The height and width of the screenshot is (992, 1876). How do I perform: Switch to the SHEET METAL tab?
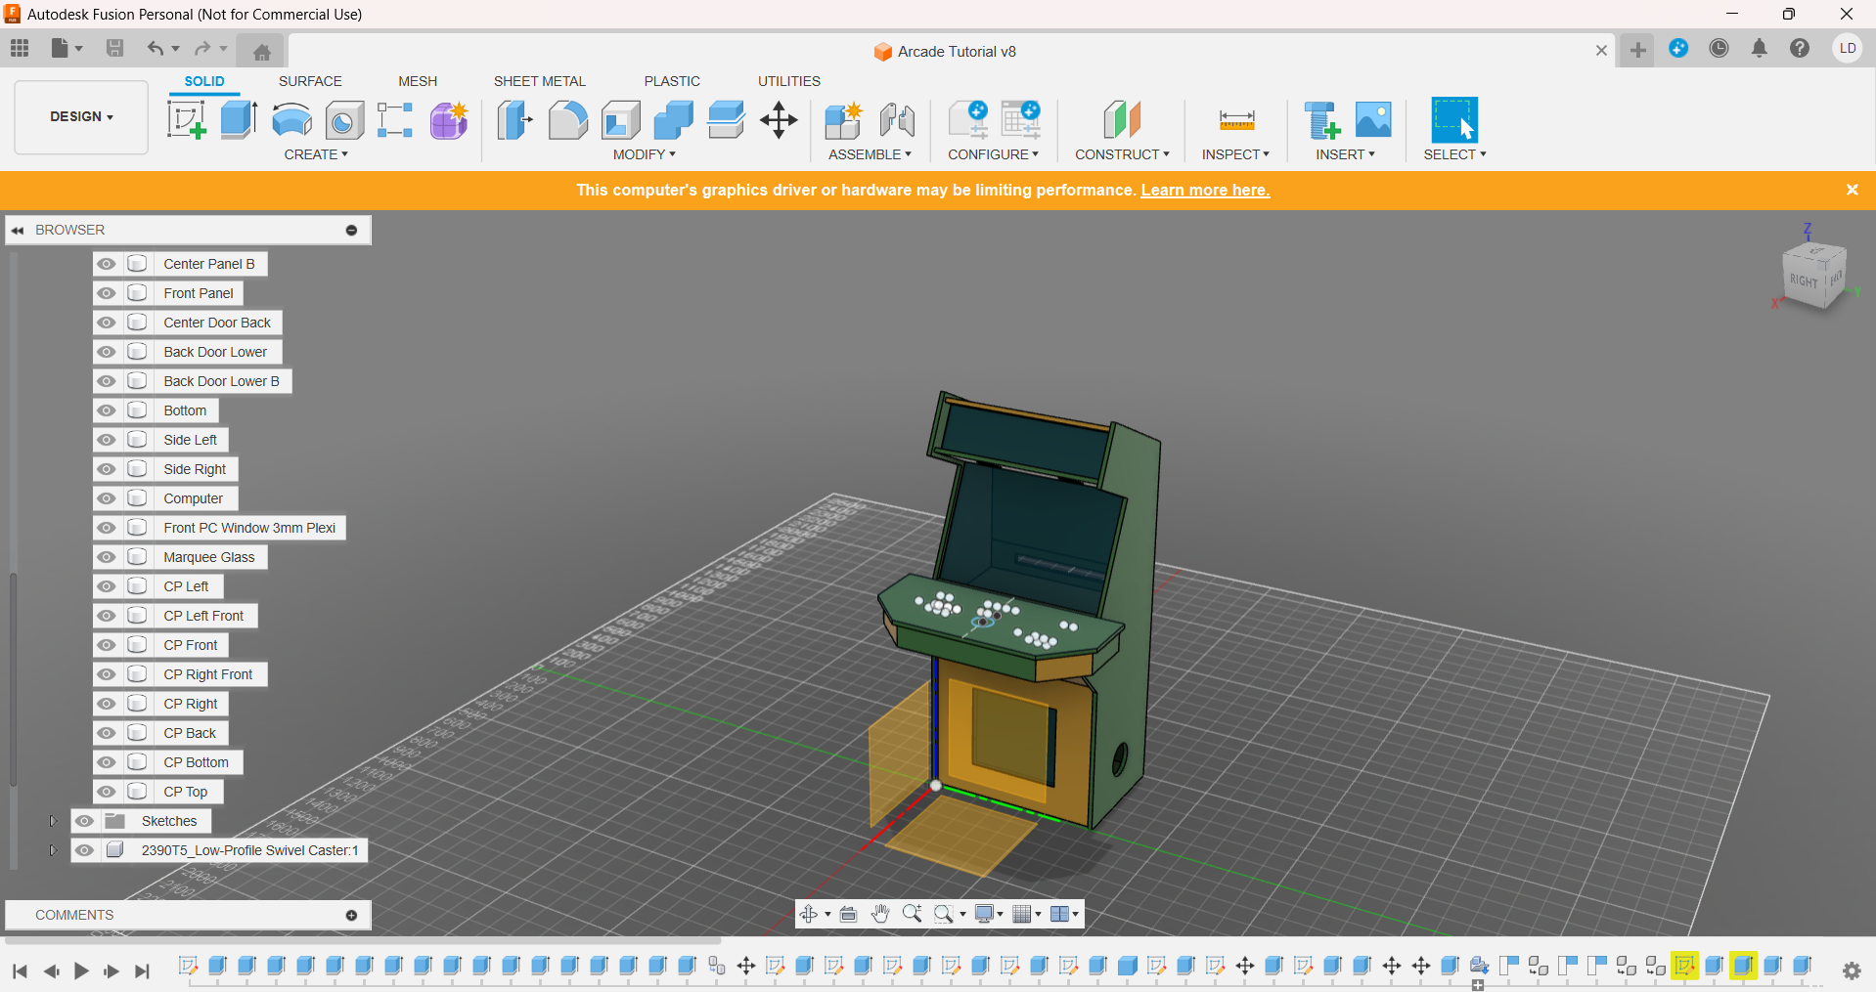539,81
